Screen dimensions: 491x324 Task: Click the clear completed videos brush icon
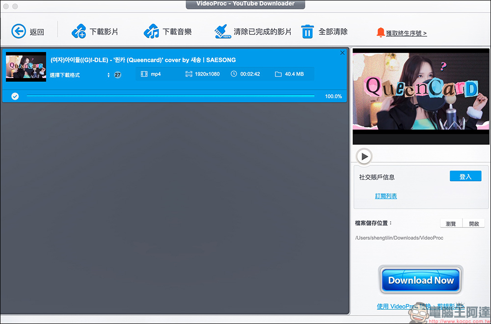[223, 32]
